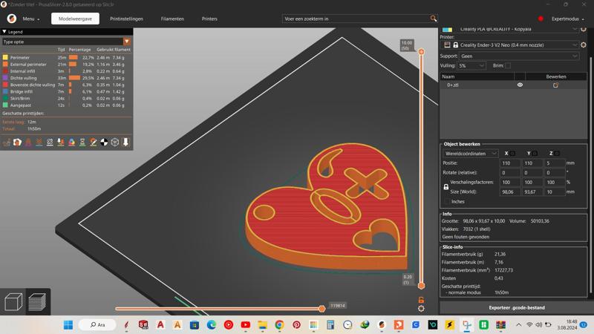Toggle mirror along Y axis button
This screenshot has height=334, width=594.
(535, 154)
